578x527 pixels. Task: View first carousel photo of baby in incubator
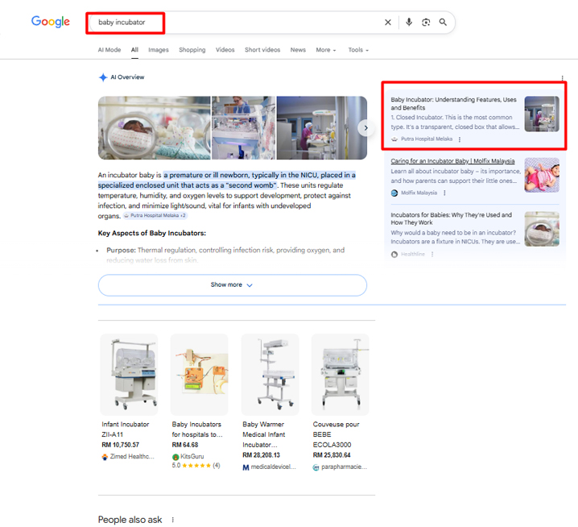pos(154,128)
